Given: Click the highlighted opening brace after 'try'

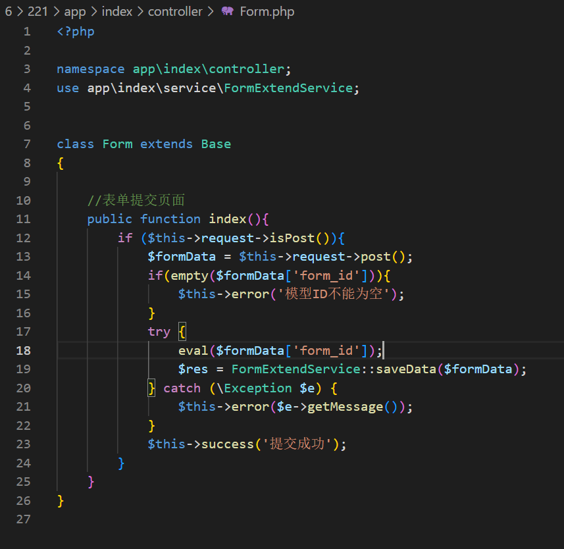Looking at the screenshot, I should (x=182, y=332).
